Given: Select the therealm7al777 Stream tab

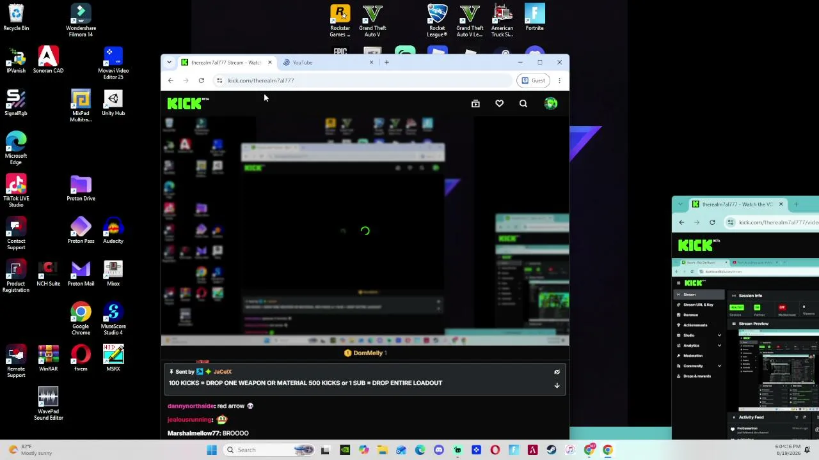Looking at the screenshot, I should click(x=227, y=63).
